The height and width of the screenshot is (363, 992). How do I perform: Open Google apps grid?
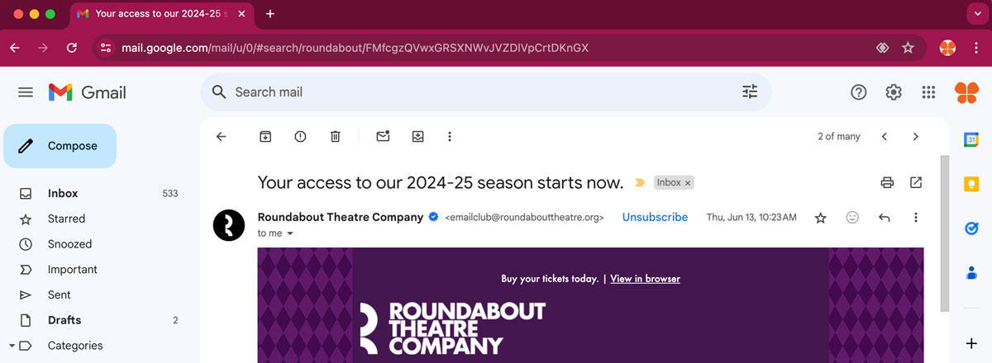pos(928,92)
